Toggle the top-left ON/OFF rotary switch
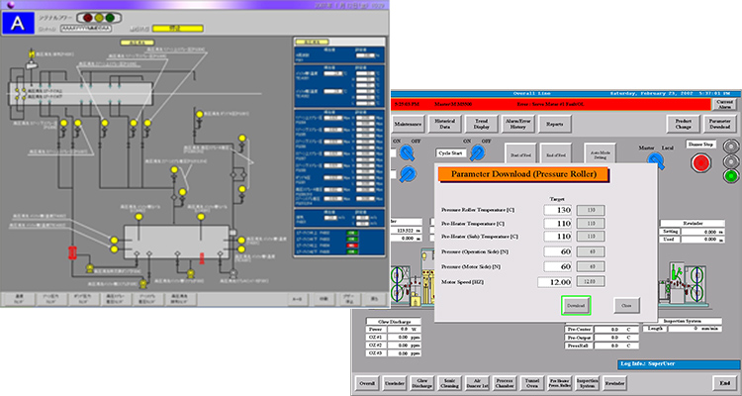The height and width of the screenshot is (396, 742). tap(407, 152)
